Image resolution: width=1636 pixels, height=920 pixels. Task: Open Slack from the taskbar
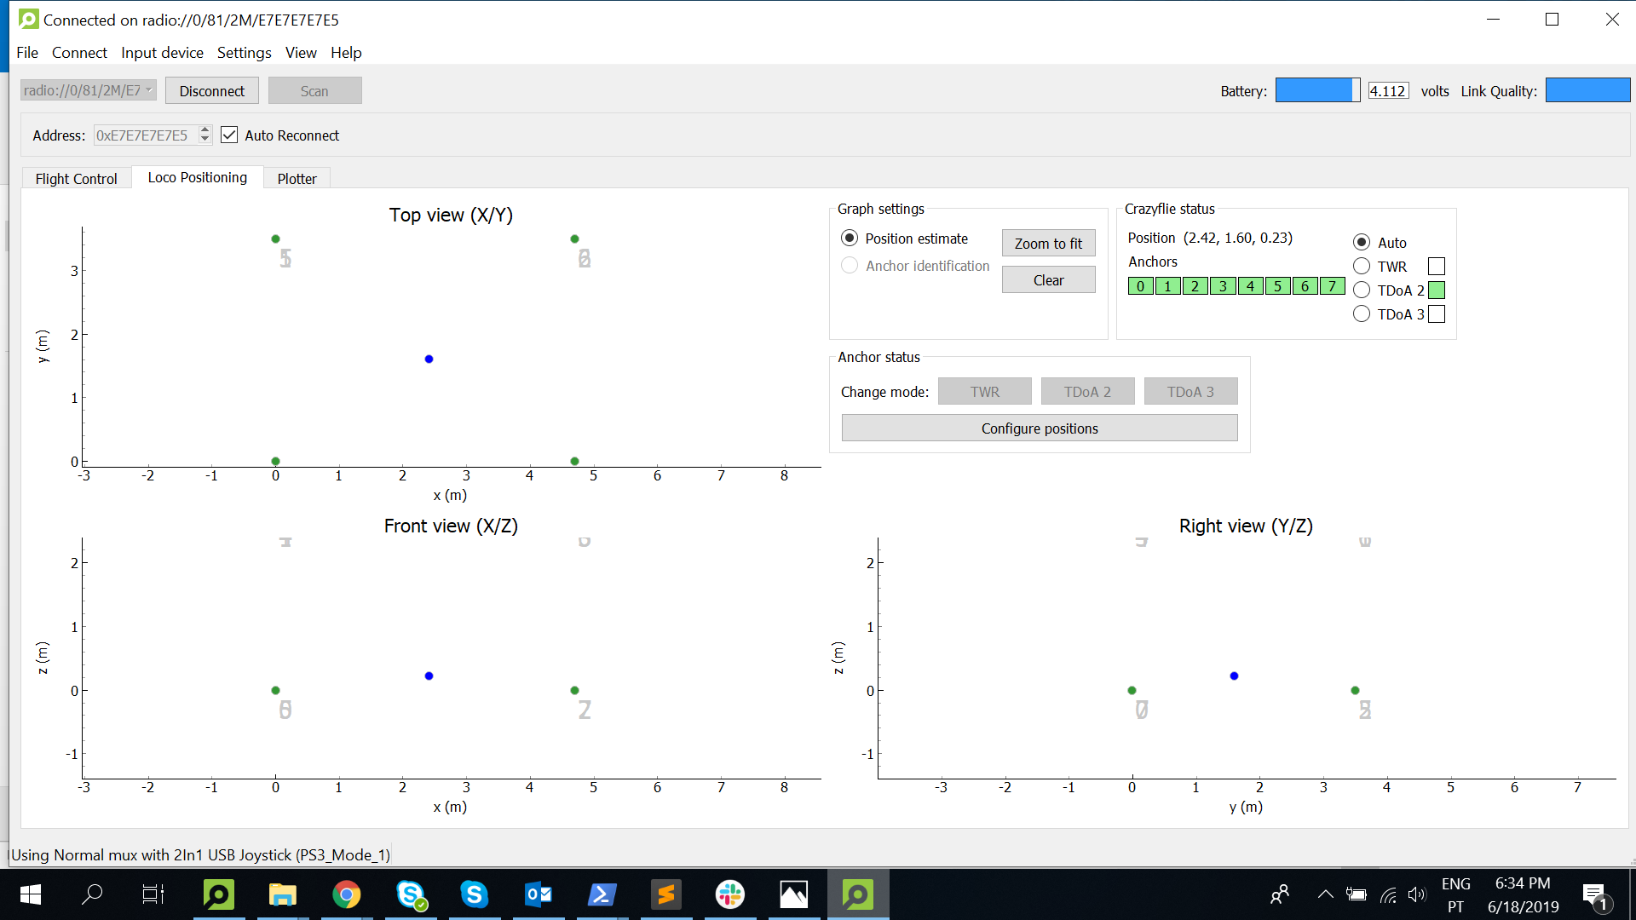pos(729,894)
